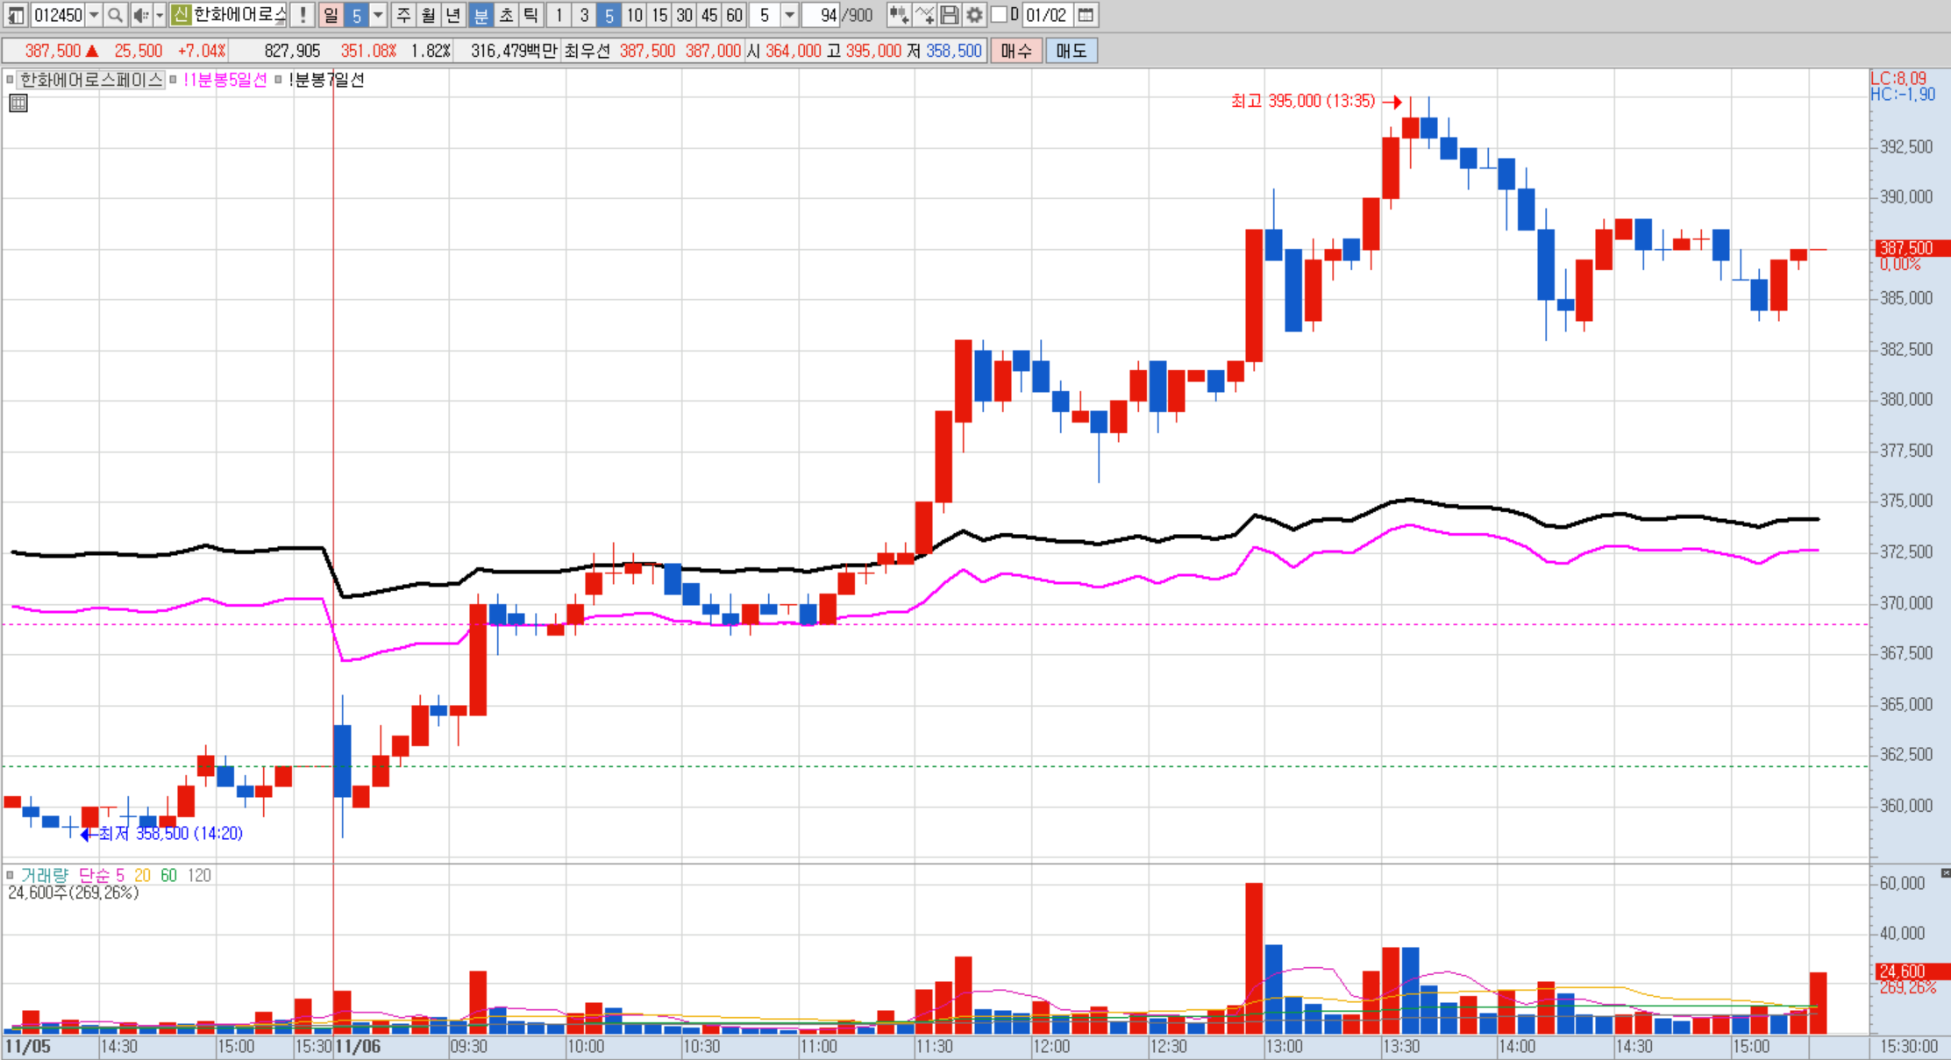Open the calendar date picker icon

coord(1086,15)
